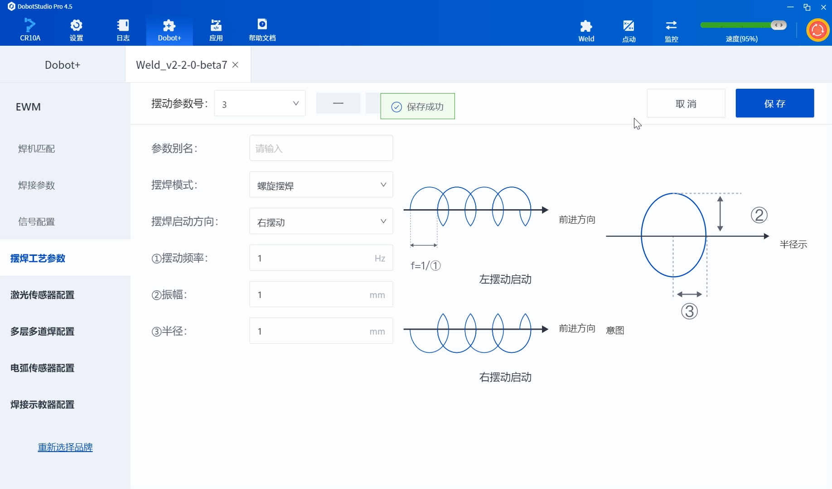This screenshot has height=489, width=832.
Task: Expand the 摆动参数号 dropdown
Action: click(260, 104)
